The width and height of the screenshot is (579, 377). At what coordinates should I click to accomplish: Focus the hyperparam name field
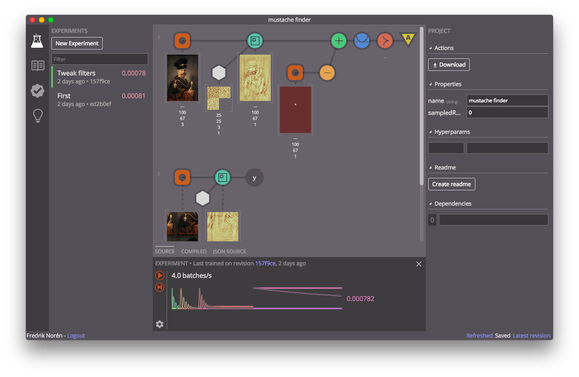point(446,148)
